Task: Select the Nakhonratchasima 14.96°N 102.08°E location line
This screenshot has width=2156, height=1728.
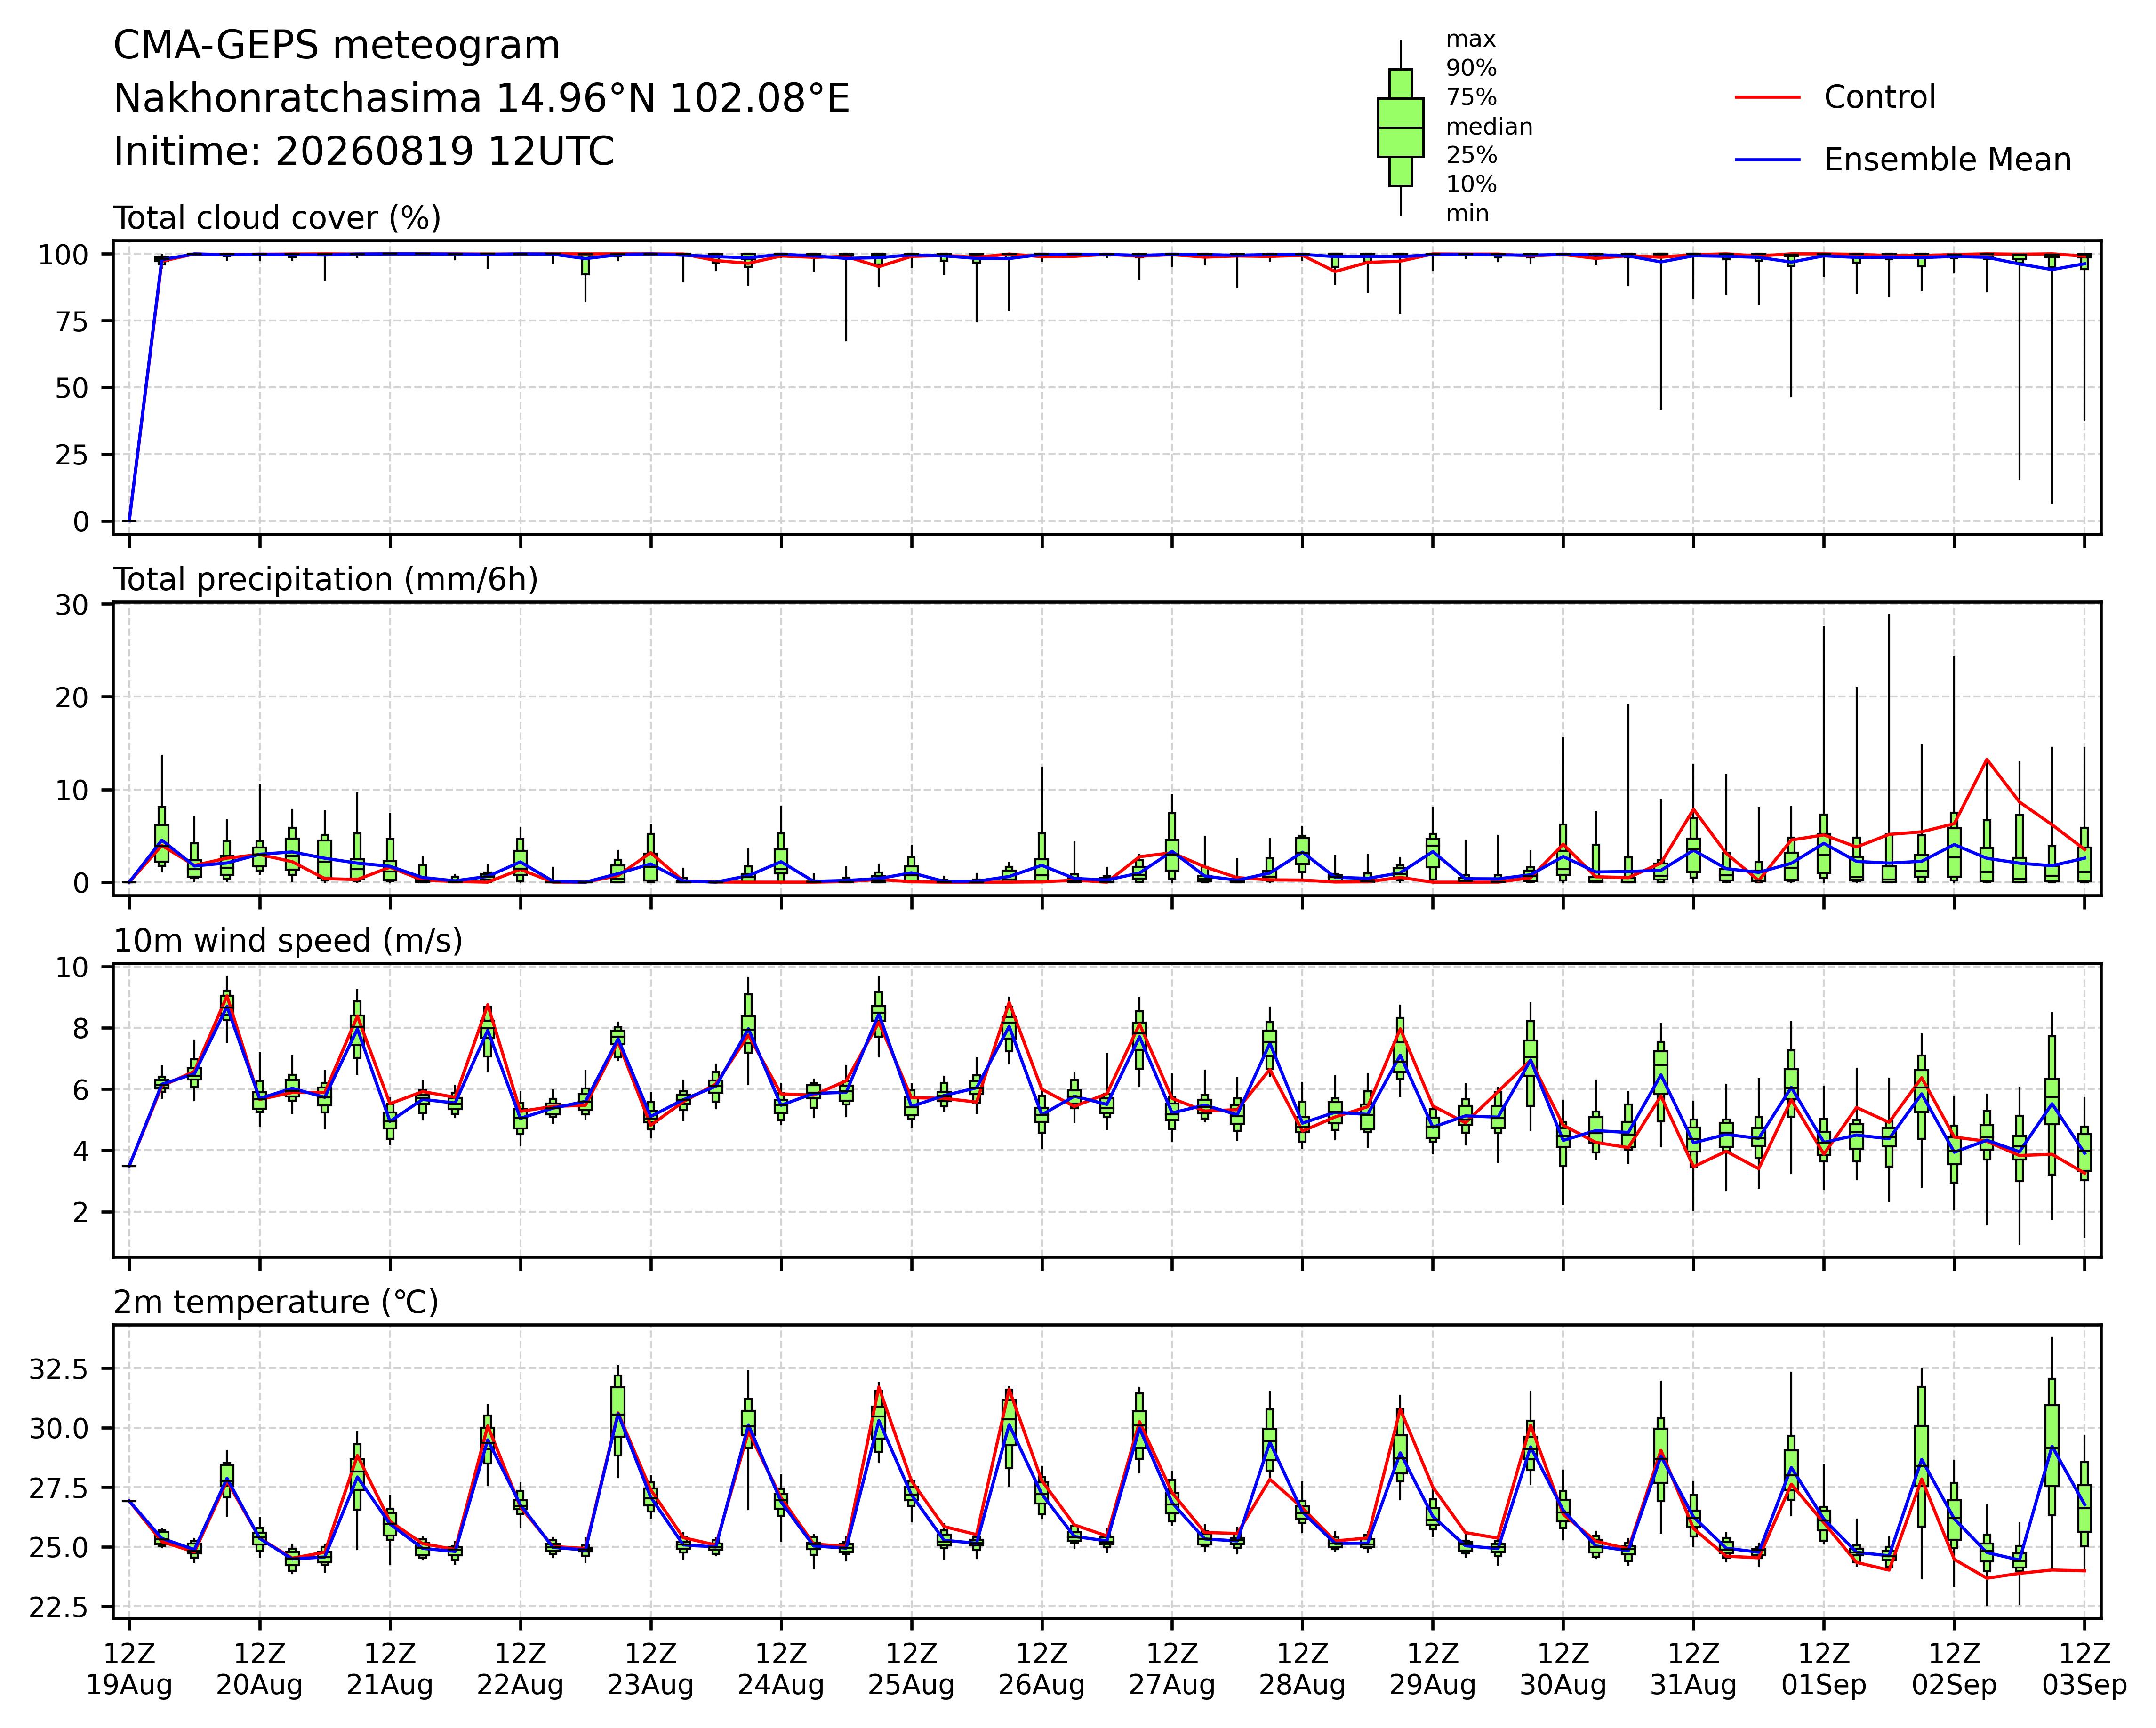Action: tap(481, 99)
